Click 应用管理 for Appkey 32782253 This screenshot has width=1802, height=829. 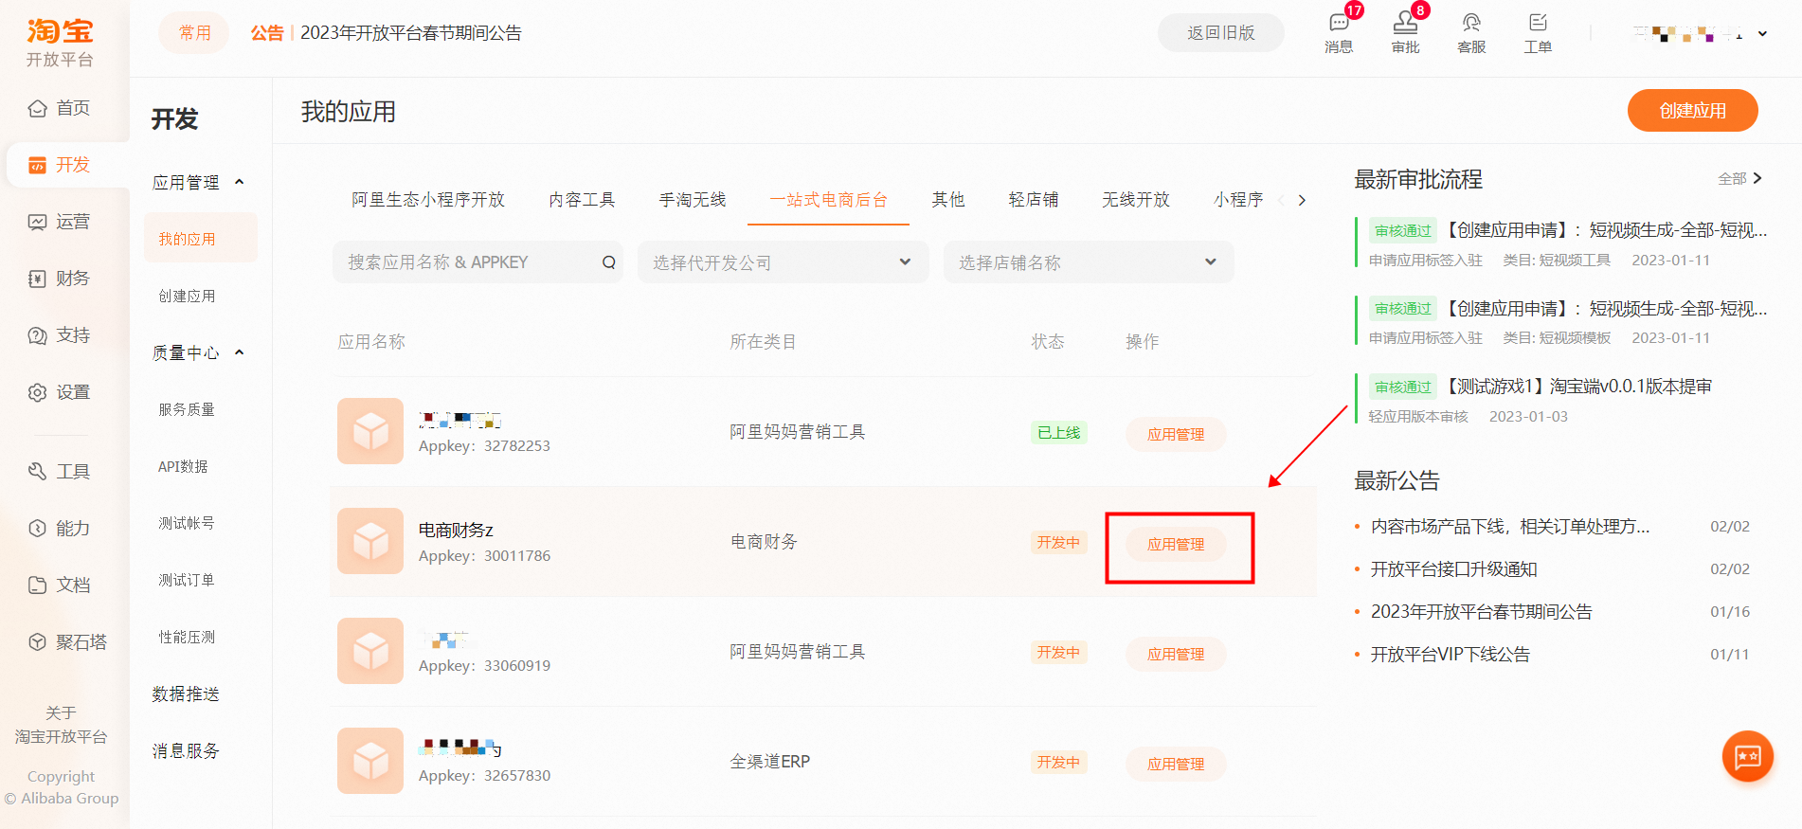click(1176, 434)
